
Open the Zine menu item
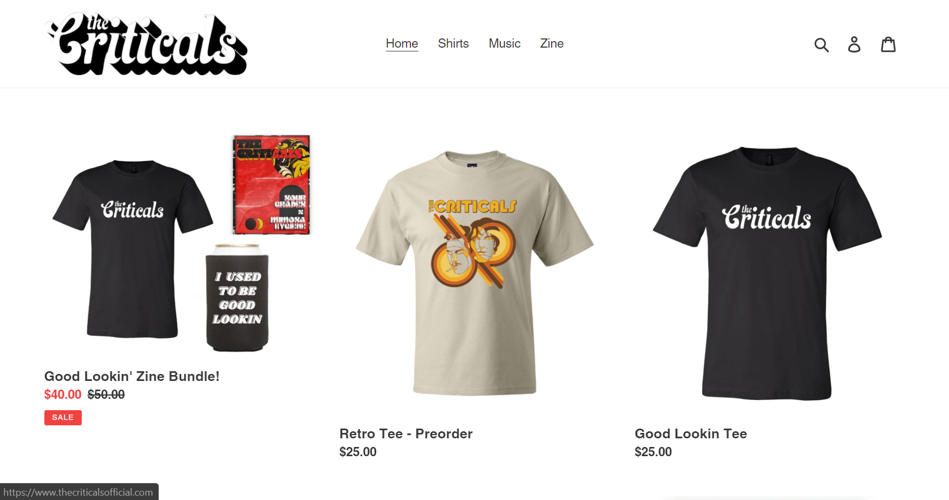tap(552, 43)
